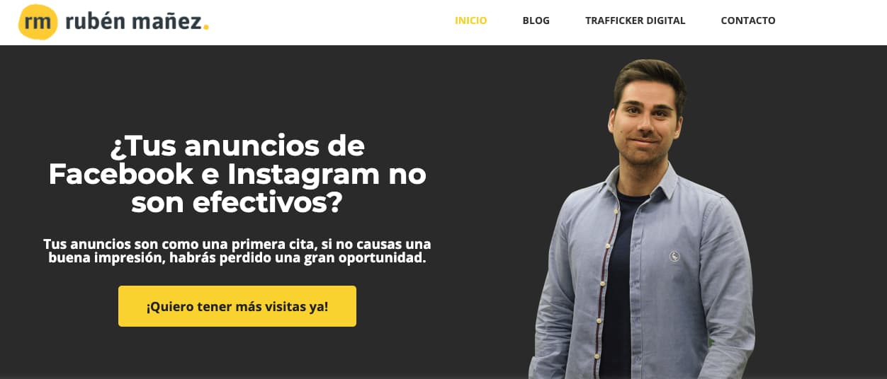Click the rubén mañez brand name text
Image resolution: width=887 pixels, height=379 pixels.
pyautogui.click(x=133, y=22)
